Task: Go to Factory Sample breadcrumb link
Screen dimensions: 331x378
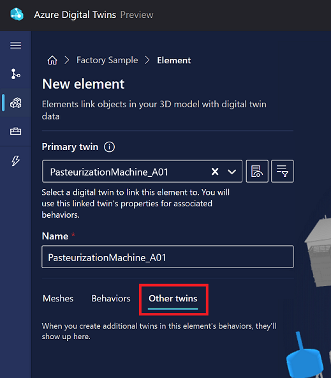Action: pyautogui.click(x=107, y=60)
